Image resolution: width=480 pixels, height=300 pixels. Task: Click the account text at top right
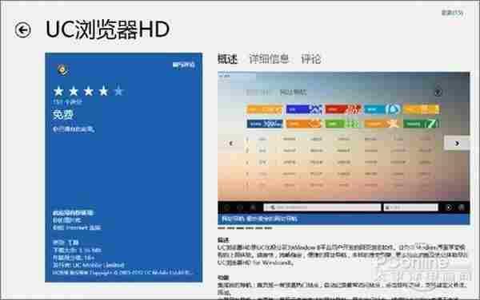[452, 13]
